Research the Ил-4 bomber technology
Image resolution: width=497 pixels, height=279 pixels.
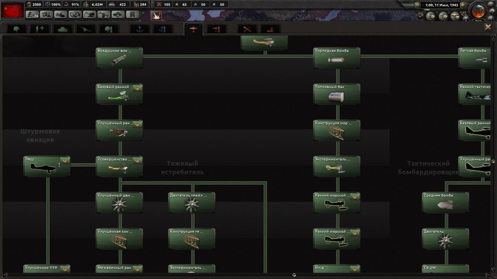[337, 269]
